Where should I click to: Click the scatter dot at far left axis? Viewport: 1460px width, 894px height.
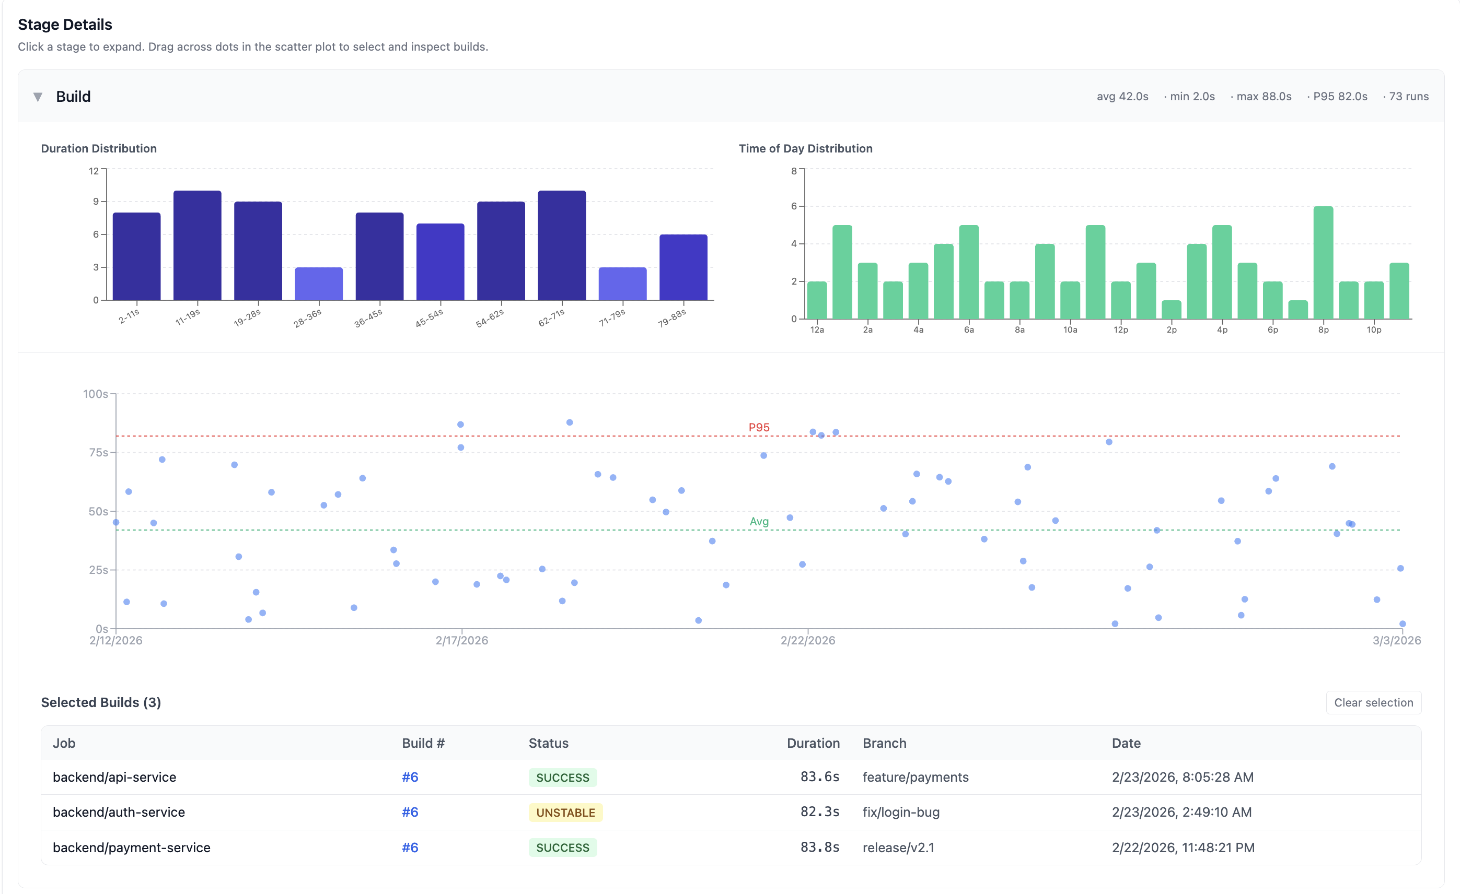click(116, 522)
